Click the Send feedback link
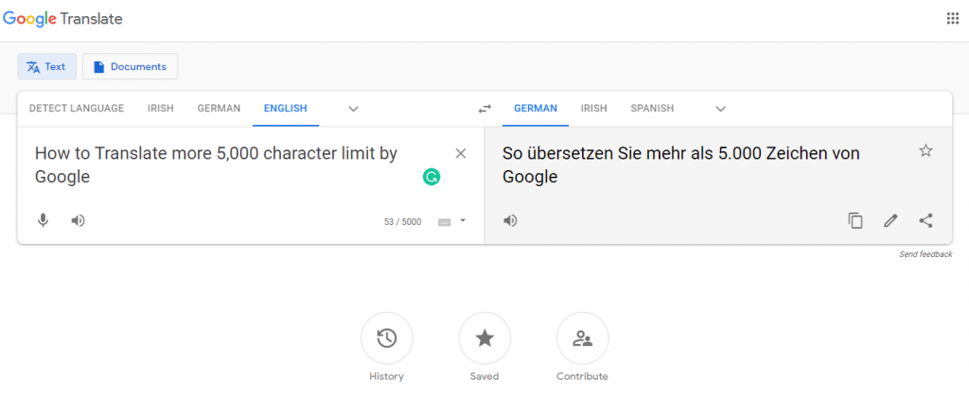This screenshot has height=398, width=969. [925, 254]
